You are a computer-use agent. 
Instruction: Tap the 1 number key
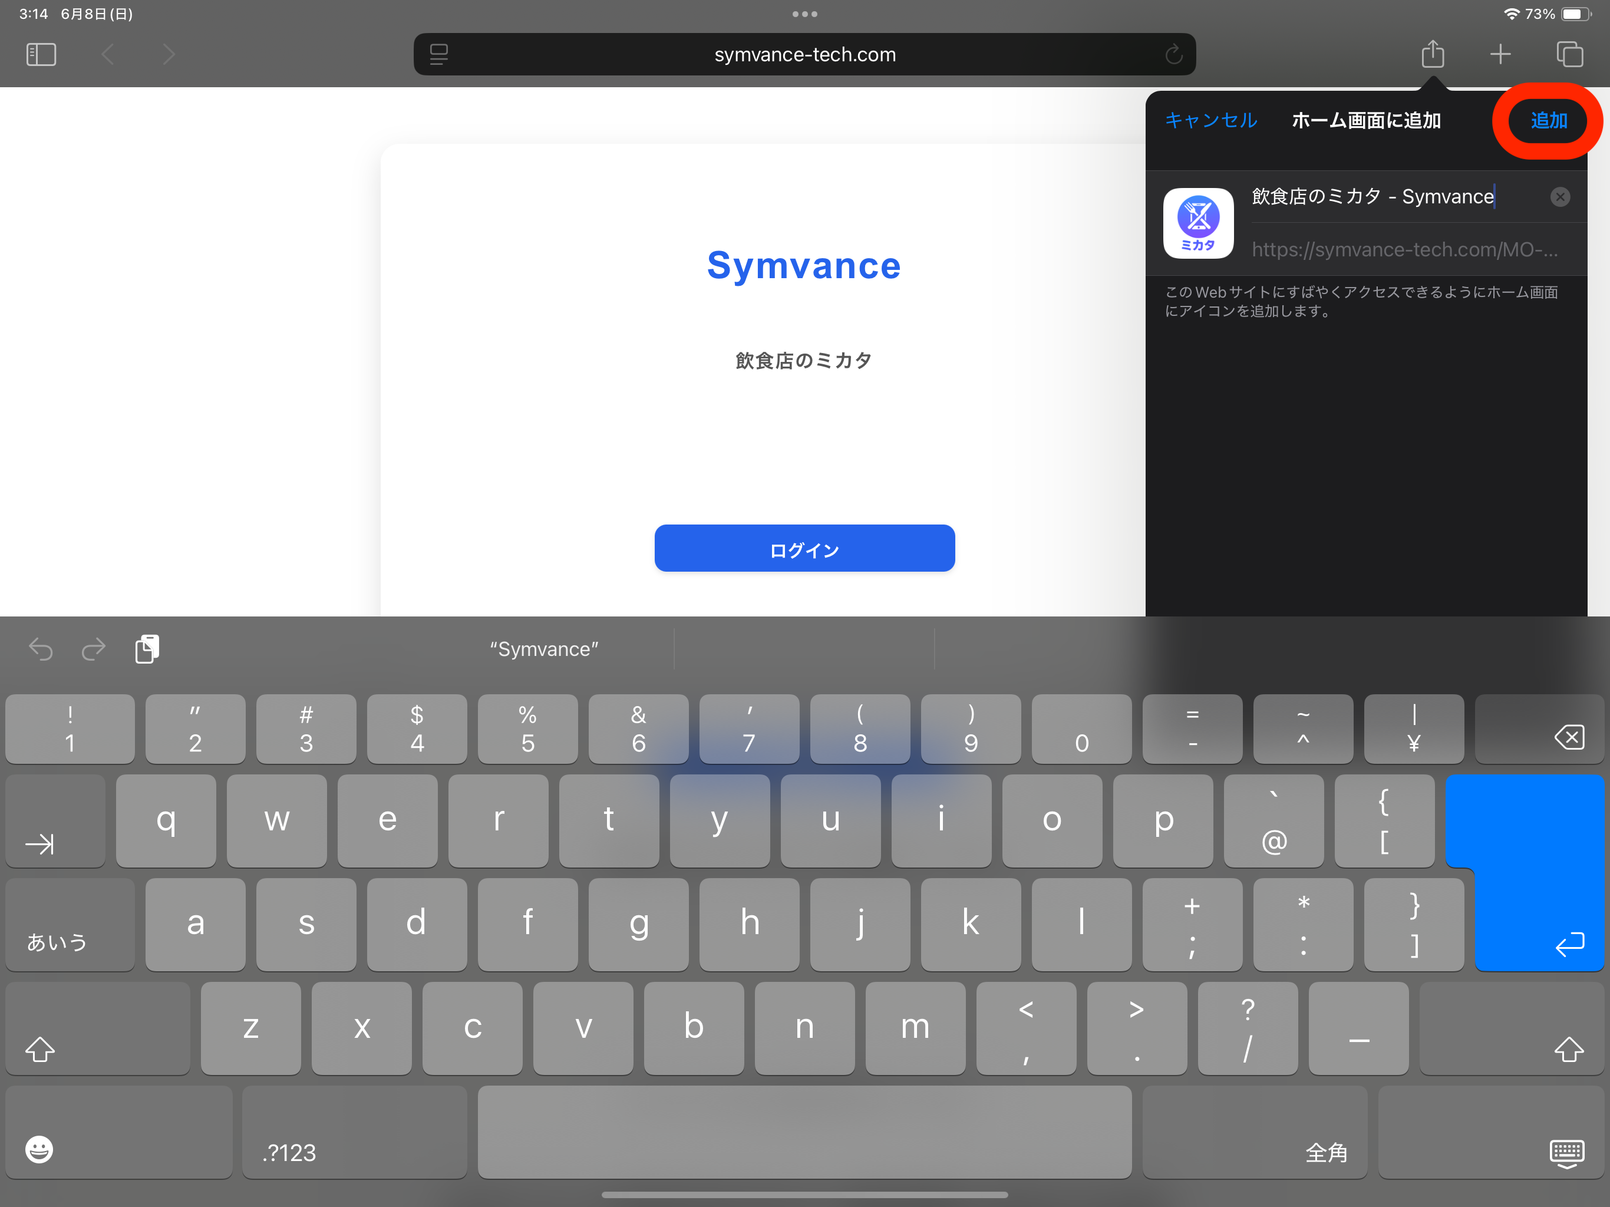(70, 728)
